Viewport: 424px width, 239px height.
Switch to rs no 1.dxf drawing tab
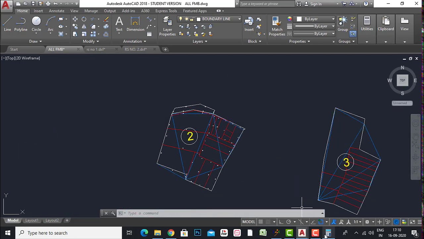pyautogui.click(x=96, y=49)
